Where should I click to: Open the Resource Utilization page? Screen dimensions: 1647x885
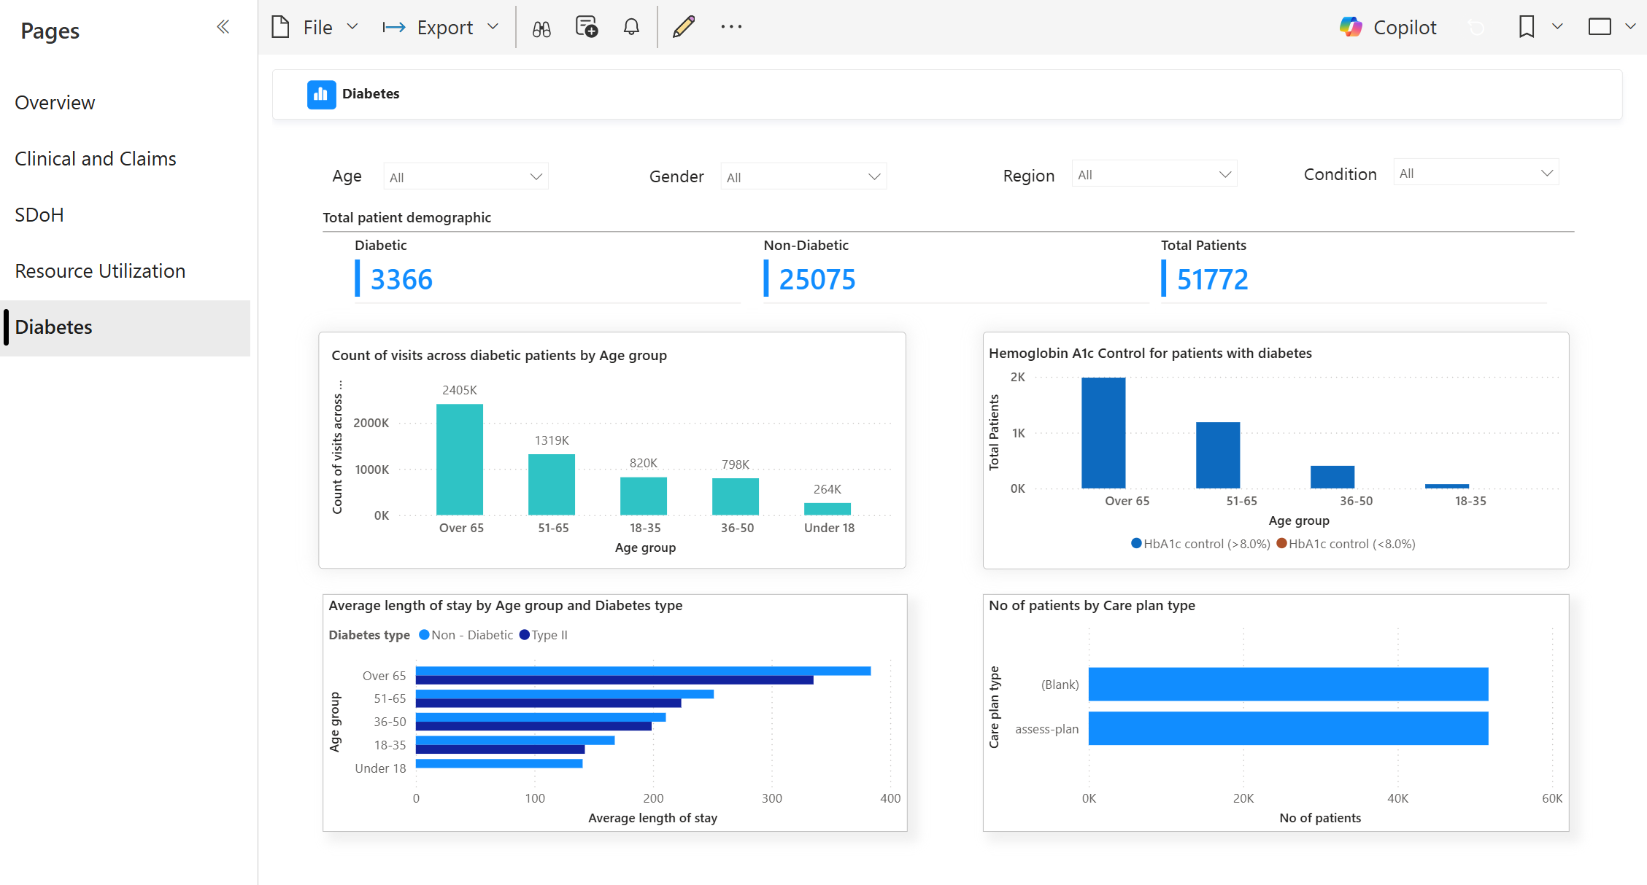tap(100, 271)
